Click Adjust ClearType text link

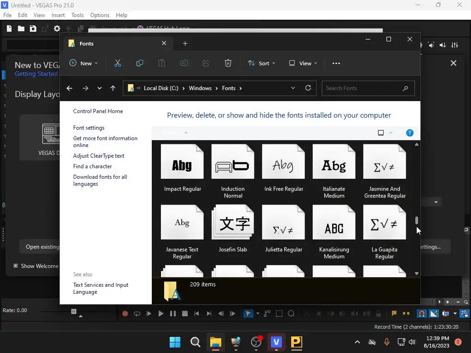98,156
